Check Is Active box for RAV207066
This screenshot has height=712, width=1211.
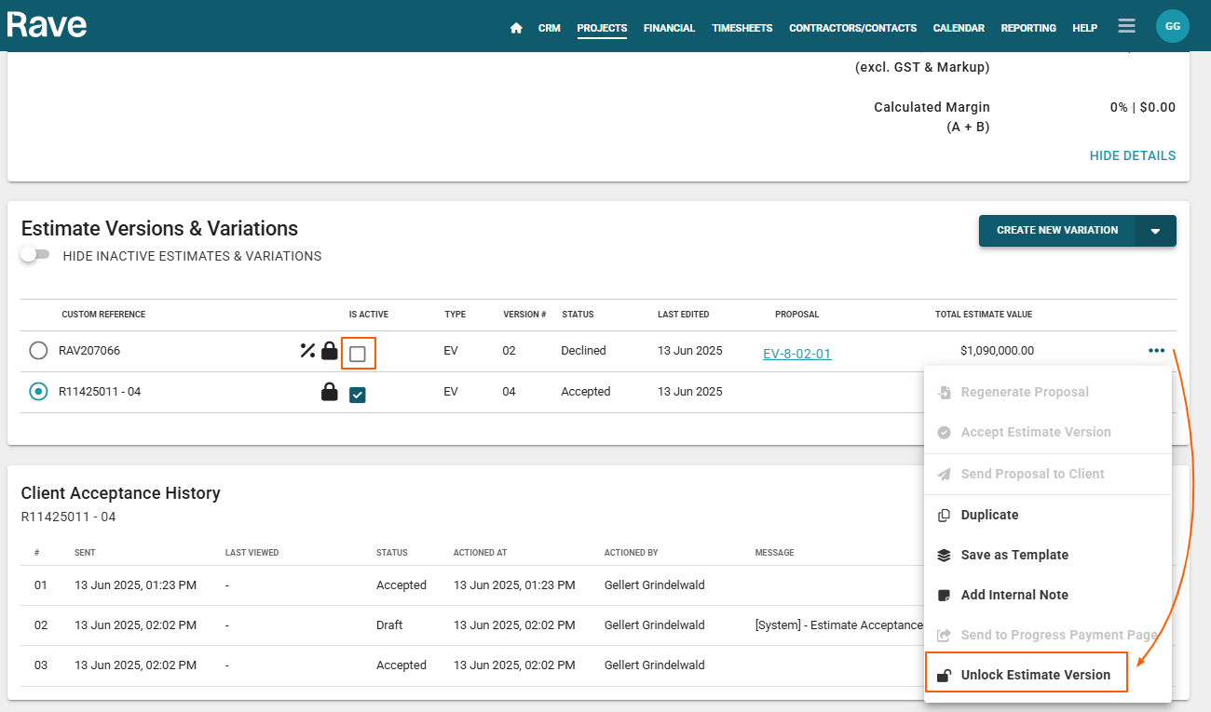pyautogui.click(x=358, y=354)
